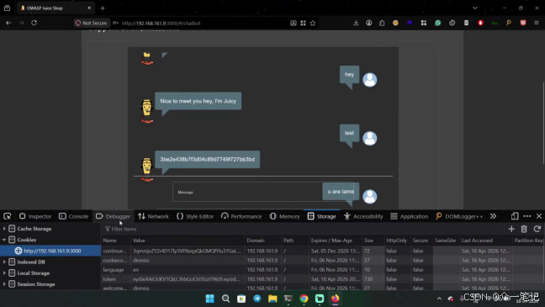Add a new cookie with plus icon
545x307 pixels.
[x=511, y=229]
